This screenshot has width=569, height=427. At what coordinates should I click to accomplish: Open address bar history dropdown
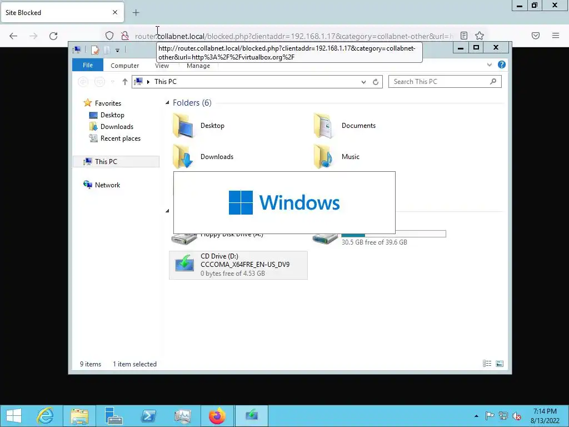[x=363, y=82]
